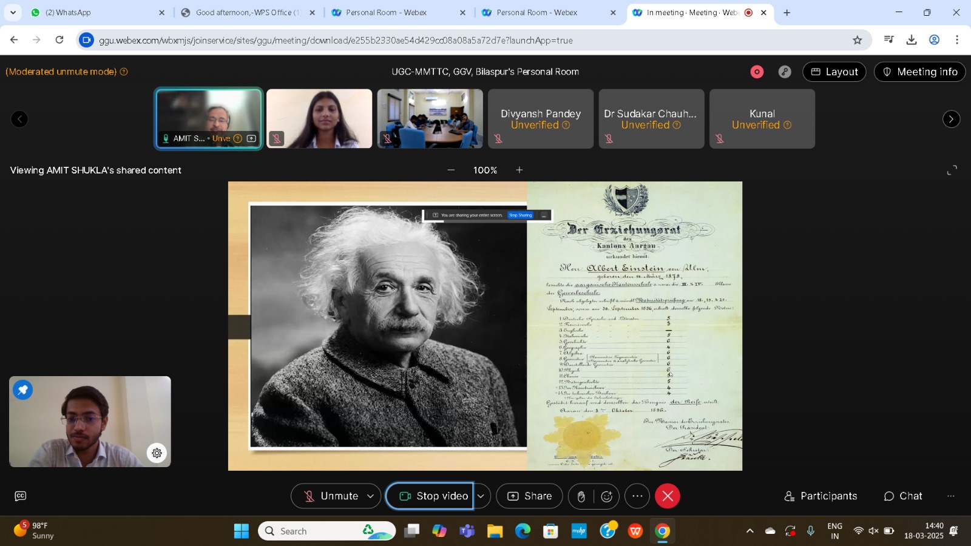This screenshot has height=546, width=971.
Task: Click the Moderated unmute mode info icon
Action: point(124,72)
